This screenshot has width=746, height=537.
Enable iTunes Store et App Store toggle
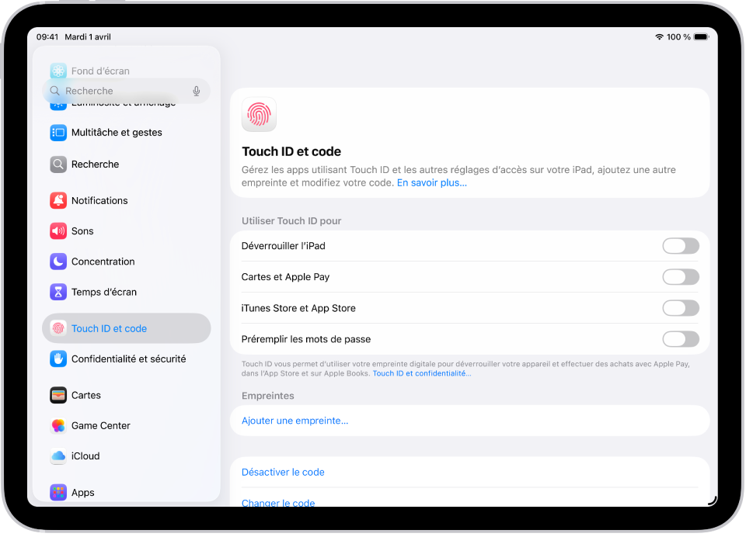(681, 308)
